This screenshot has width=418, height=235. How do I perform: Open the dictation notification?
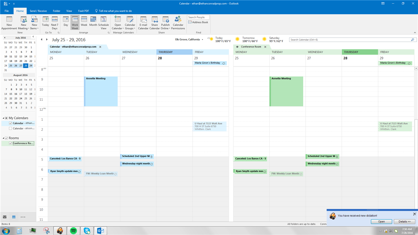click(381, 222)
